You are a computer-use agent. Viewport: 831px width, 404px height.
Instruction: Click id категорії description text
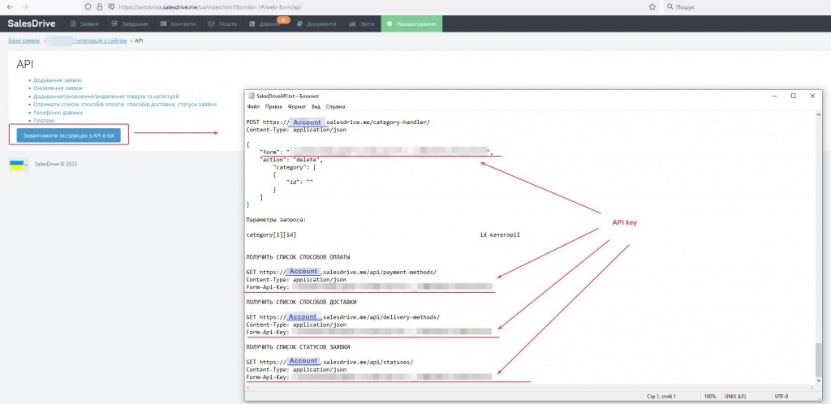(500, 234)
